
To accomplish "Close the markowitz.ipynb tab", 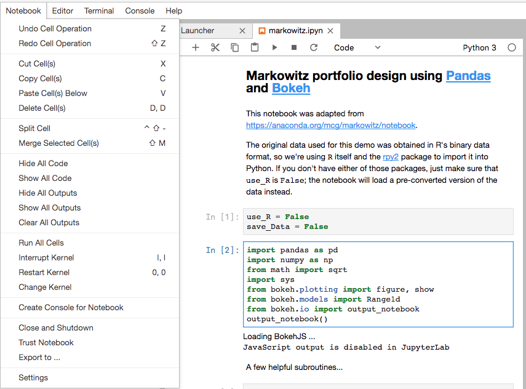I will (x=330, y=31).
